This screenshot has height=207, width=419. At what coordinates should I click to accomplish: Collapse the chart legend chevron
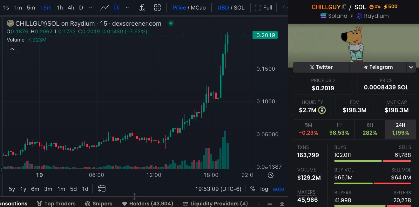[x=12, y=49]
